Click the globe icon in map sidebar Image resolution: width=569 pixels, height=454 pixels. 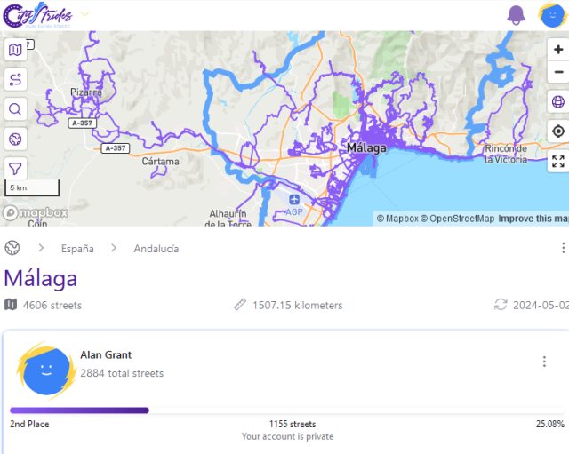[x=15, y=139]
